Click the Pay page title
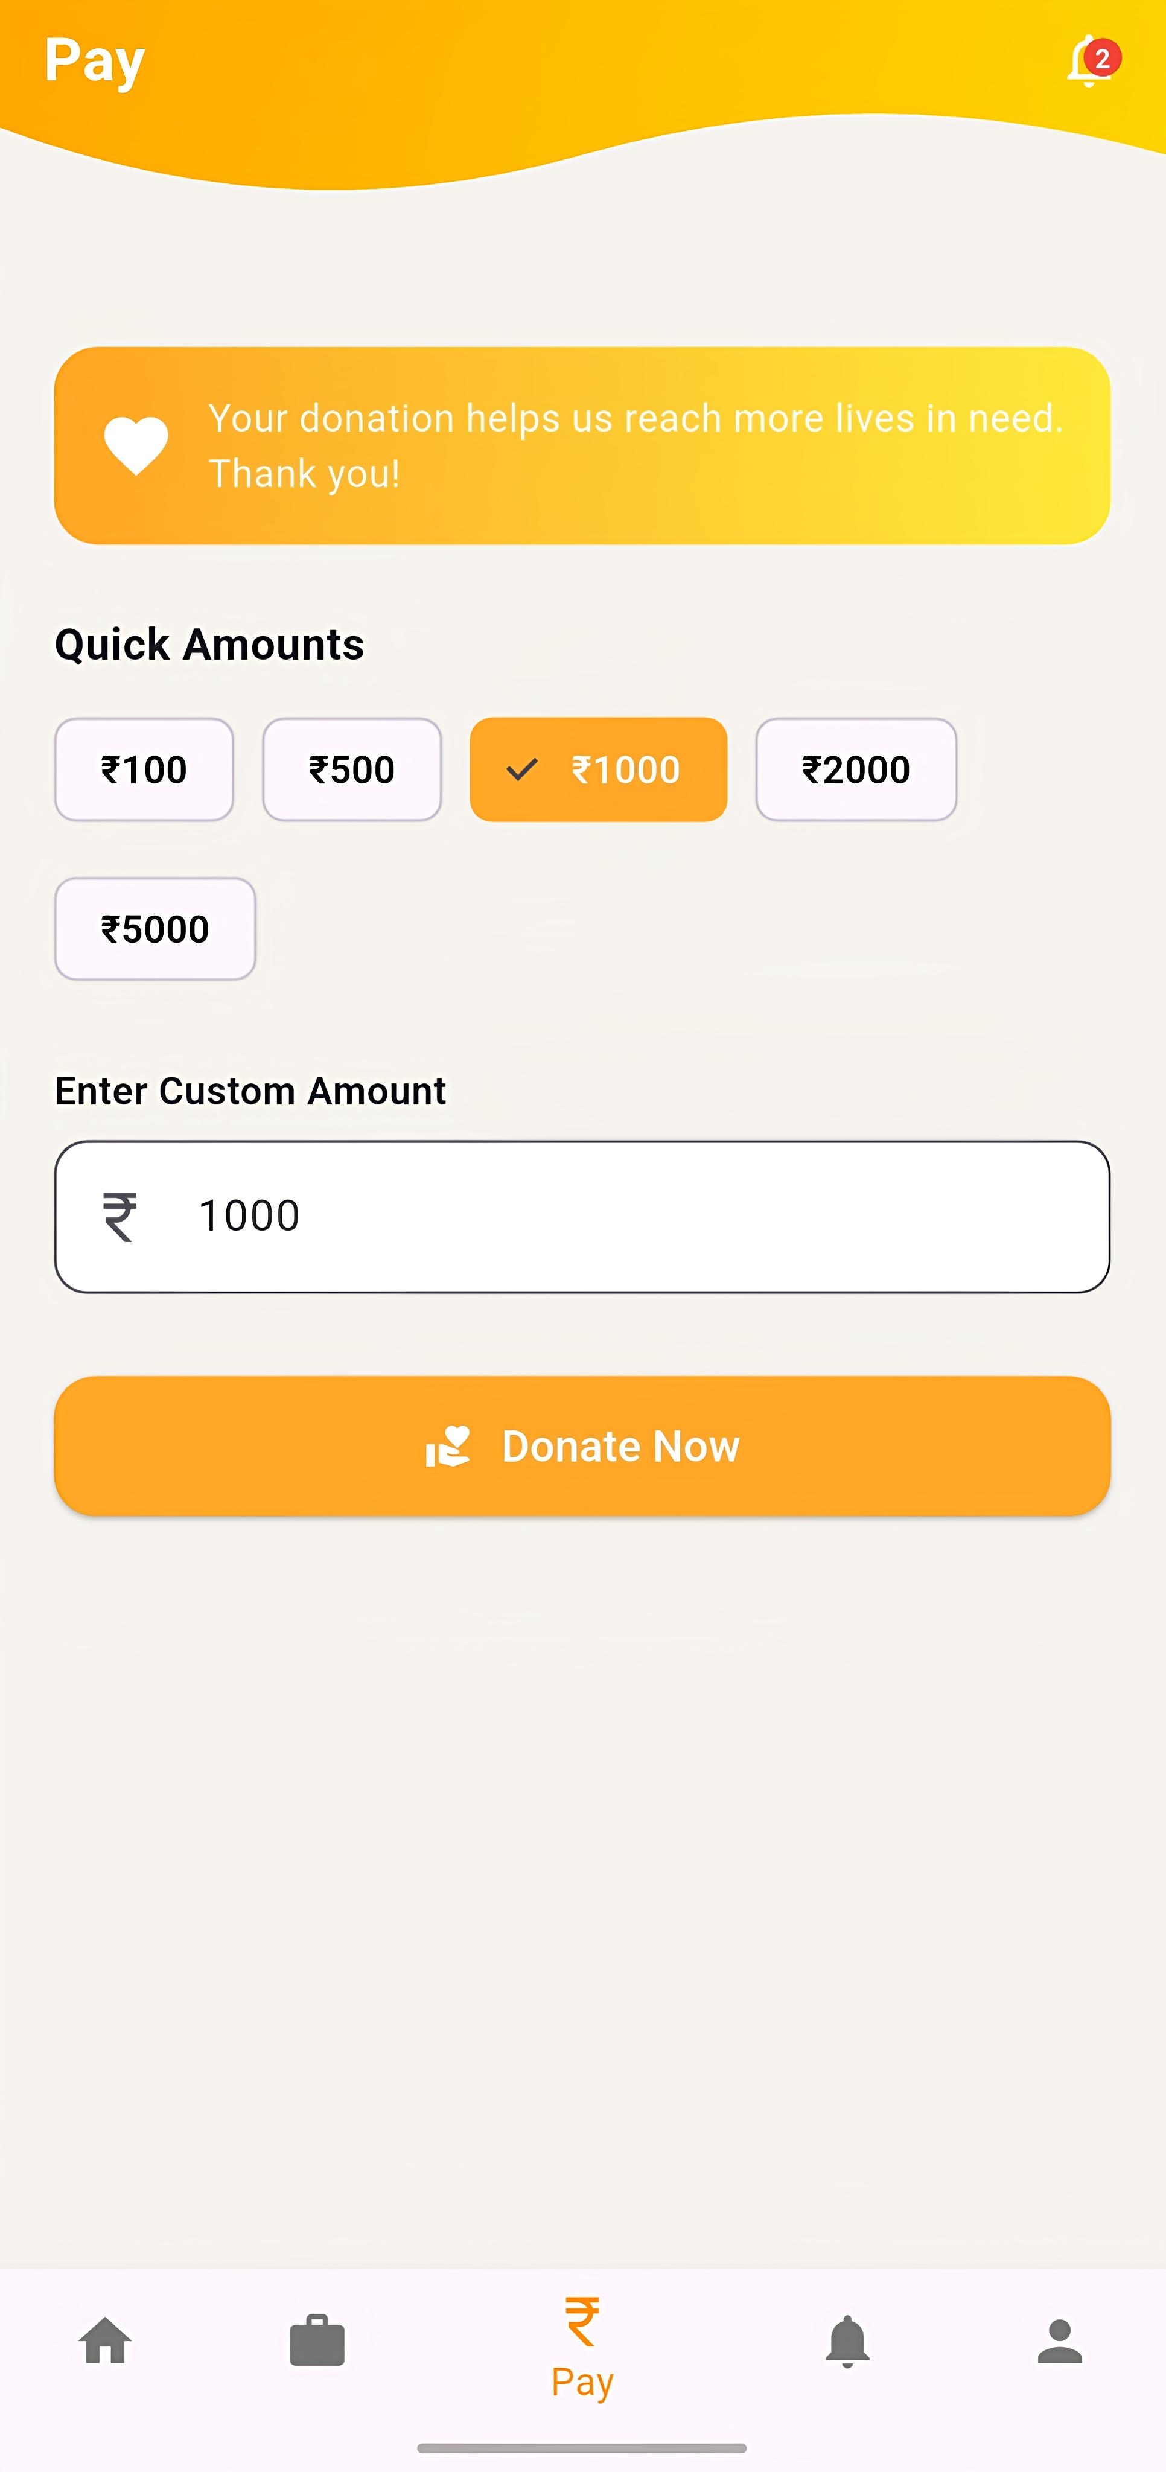The width and height of the screenshot is (1166, 2472). [x=94, y=62]
